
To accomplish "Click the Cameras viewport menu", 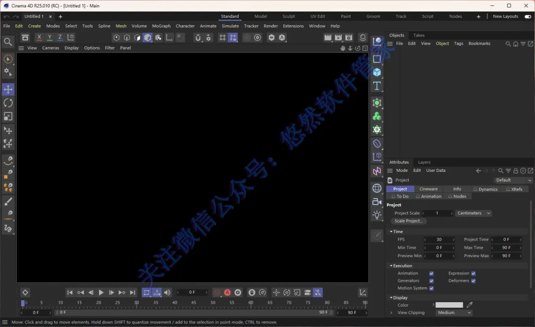I will [x=51, y=48].
